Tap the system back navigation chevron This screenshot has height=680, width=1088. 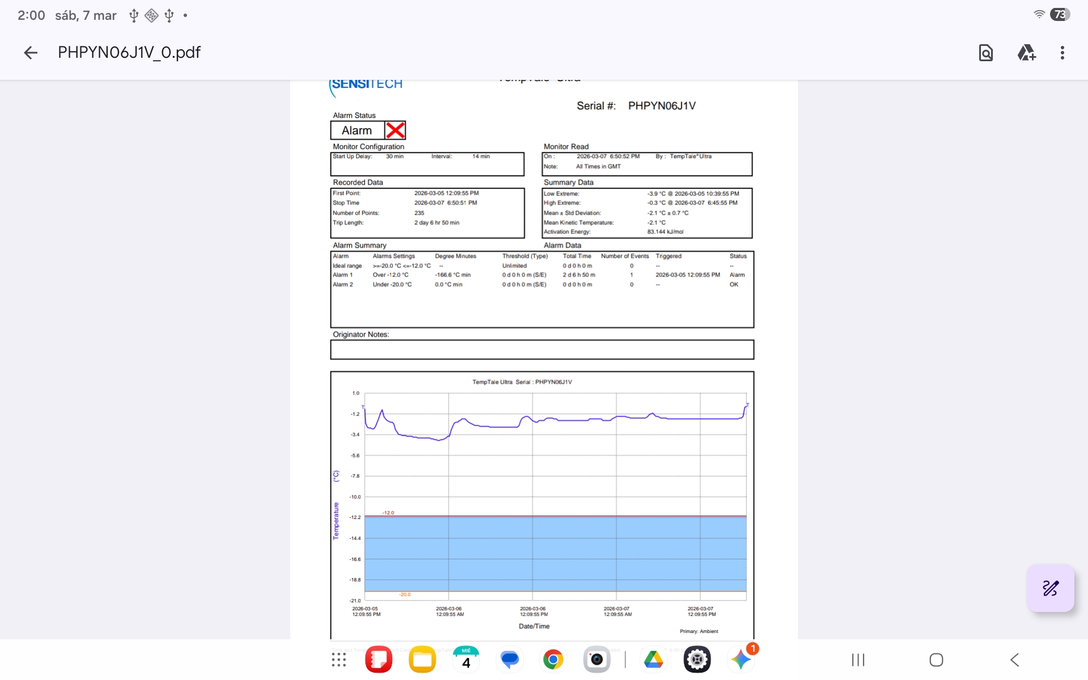click(x=1014, y=660)
